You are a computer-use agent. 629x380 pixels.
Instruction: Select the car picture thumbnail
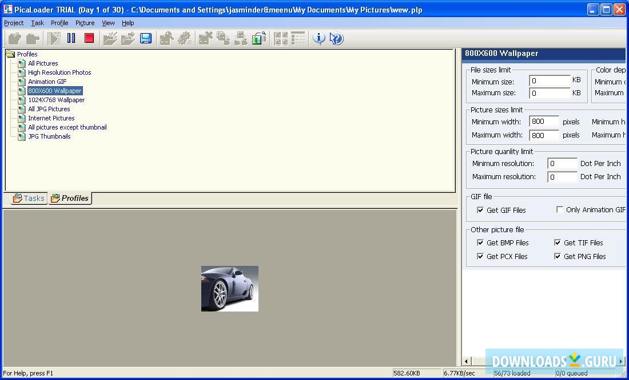pyautogui.click(x=230, y=289)
